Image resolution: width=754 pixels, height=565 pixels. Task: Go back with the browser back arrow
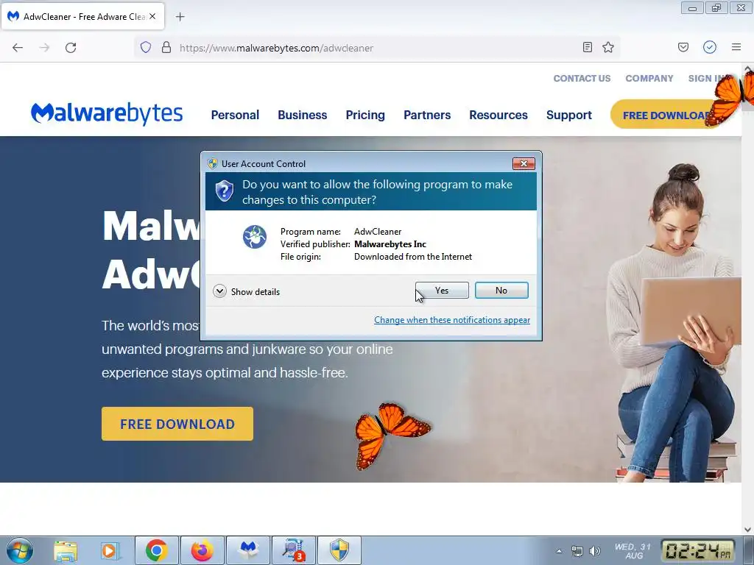coord(18,48)
